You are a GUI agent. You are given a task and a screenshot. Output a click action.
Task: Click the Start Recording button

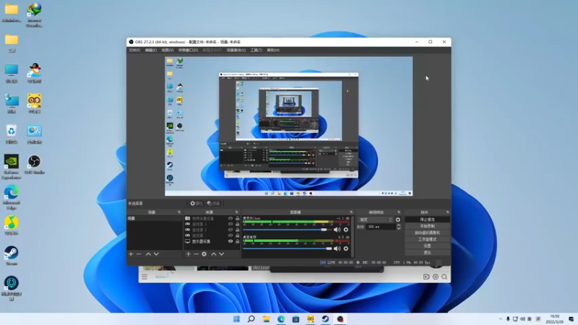[427, 226]
